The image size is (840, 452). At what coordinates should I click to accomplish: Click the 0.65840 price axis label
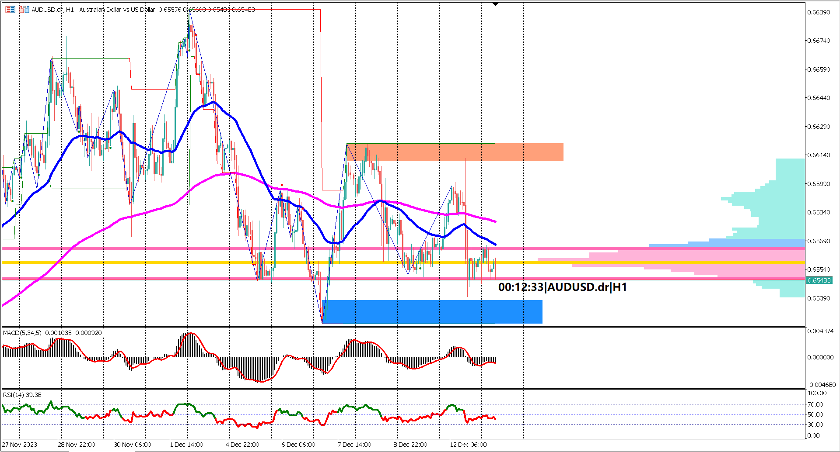[x=819, y=212]
